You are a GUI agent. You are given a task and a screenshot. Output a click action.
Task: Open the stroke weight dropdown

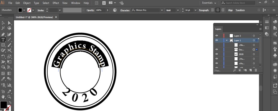pyautogui.click(x=60, y=10)
